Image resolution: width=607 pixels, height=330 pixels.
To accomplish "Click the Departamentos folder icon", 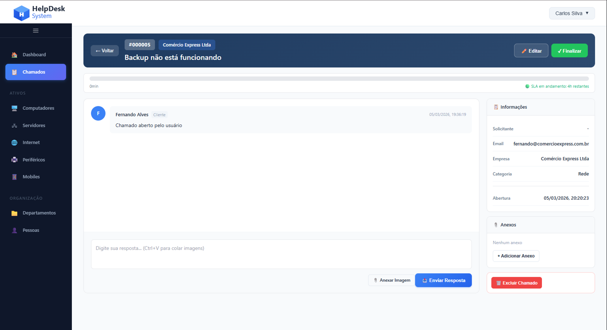I will coord(14,213).
